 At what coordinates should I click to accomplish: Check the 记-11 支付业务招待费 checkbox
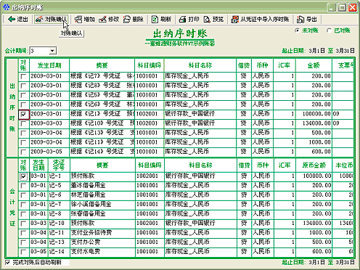point(23,233)
